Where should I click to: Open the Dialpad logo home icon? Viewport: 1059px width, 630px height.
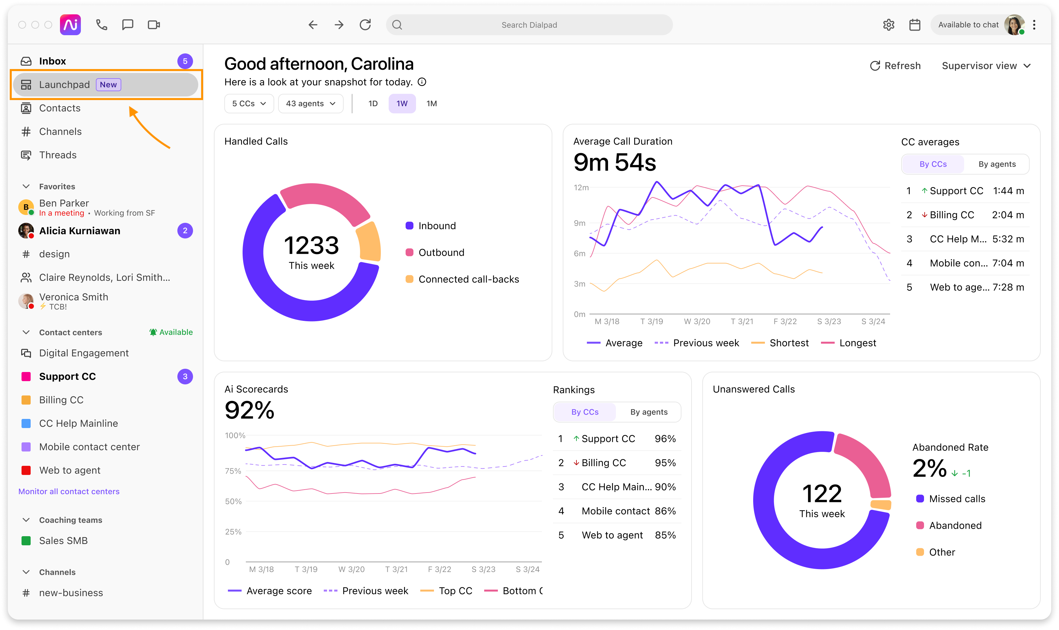click(x=70, y=25)
